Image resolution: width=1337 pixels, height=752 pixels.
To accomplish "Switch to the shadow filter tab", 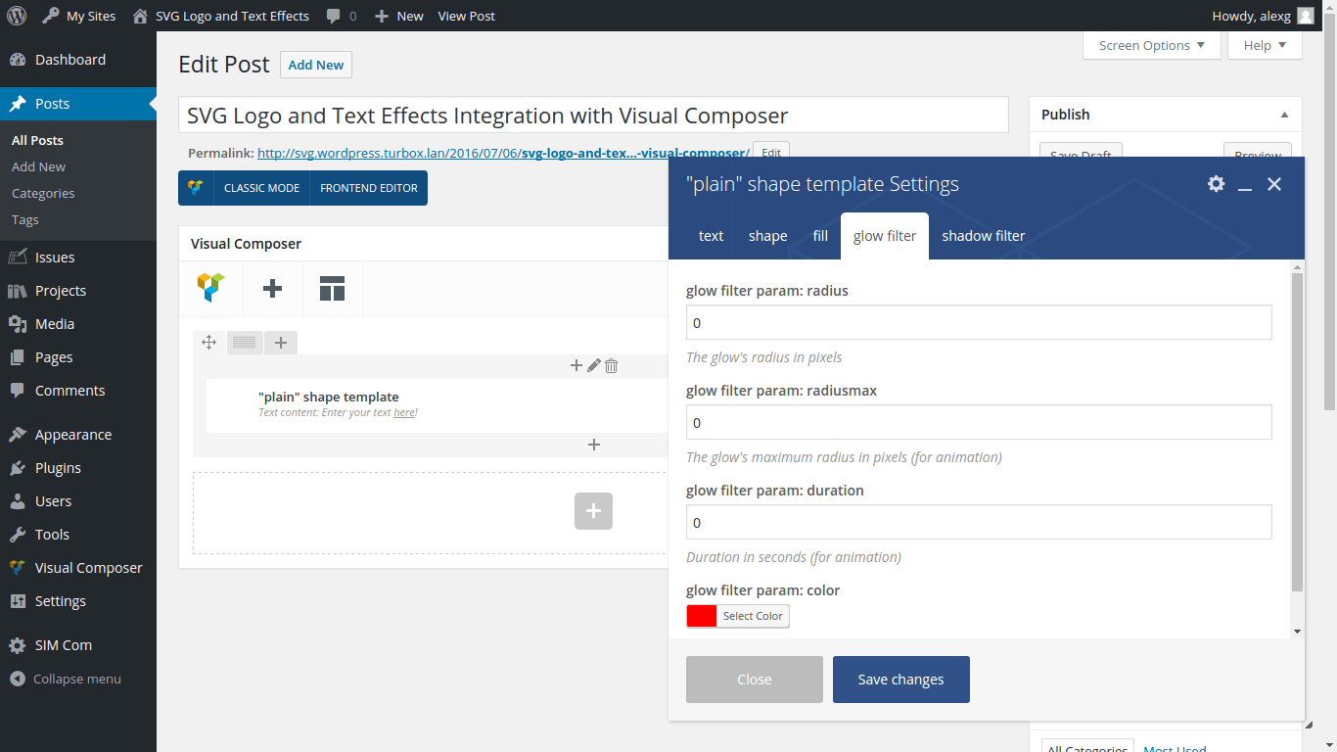I will pyautogui.click(x=984, y=236).
